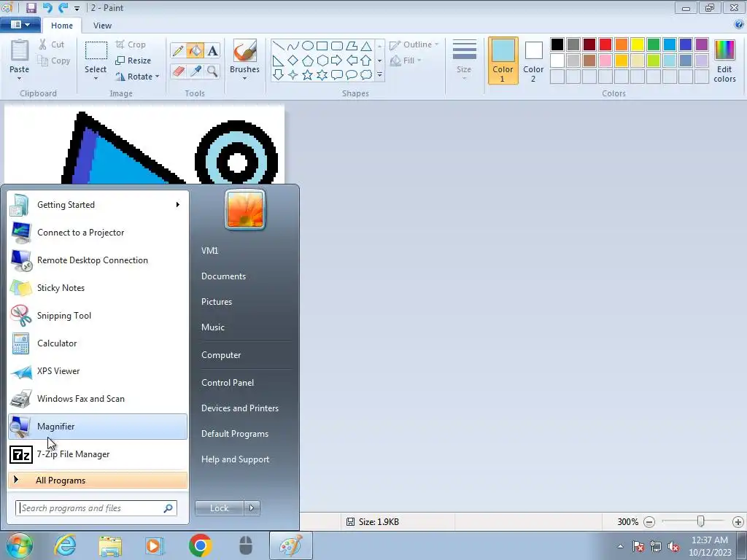The height and width of the screenshot is (560, 747).
Task: Select the Text tool
Action: coord(212,50)
